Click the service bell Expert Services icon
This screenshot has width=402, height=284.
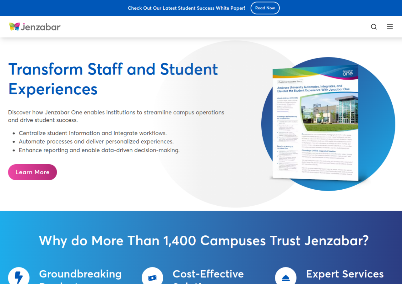[x=286, y=276]
